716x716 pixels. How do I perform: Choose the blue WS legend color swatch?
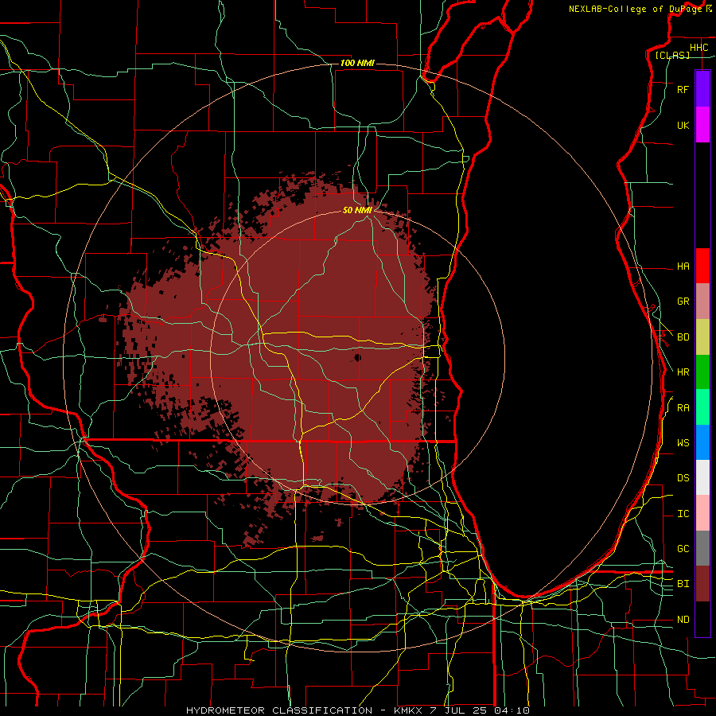point(702,442)
